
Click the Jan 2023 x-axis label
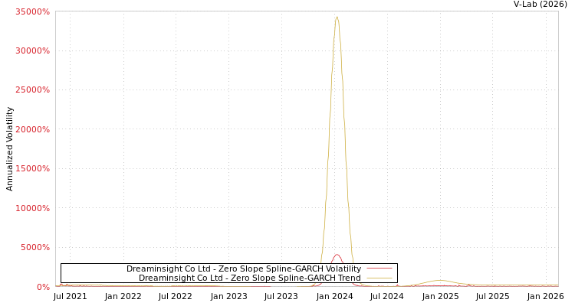[228, 297]
